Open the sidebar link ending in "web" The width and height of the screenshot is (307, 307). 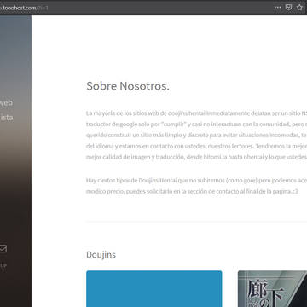coord(6,102)
